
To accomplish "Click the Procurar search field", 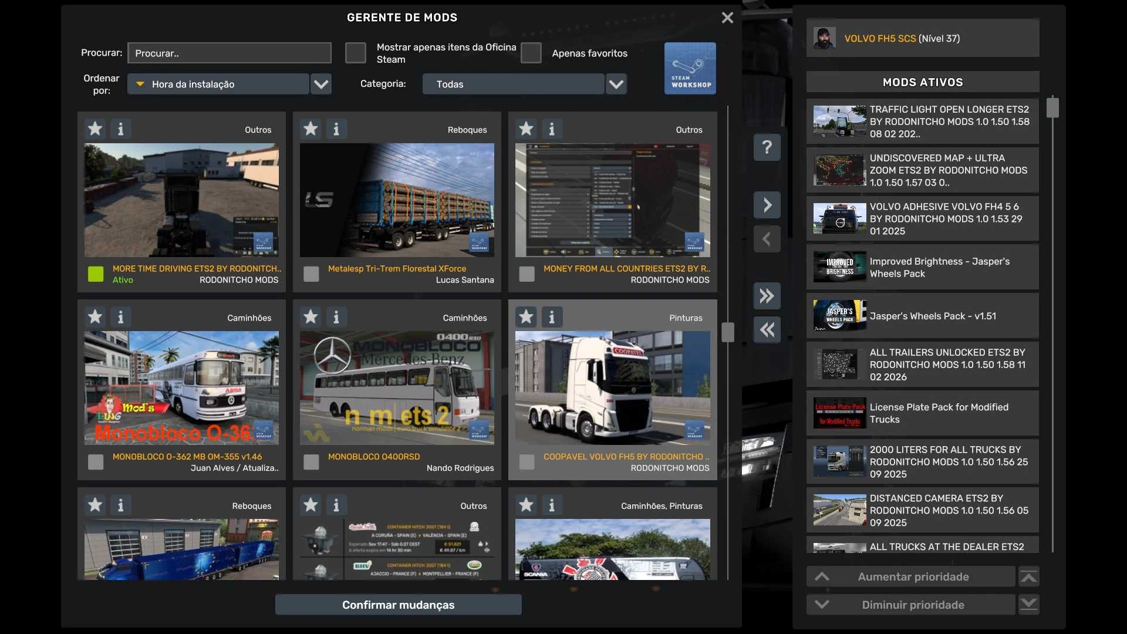I will tap(229, 53).
